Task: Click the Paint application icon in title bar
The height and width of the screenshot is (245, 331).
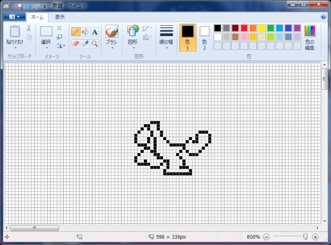Action: click(7, 6)
